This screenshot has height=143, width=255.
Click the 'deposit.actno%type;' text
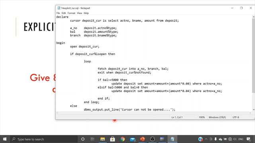100,28
